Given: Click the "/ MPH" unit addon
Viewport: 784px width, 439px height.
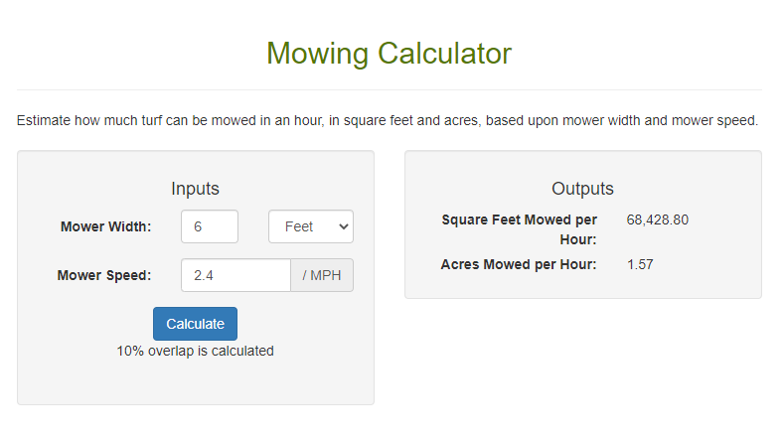Looking at the screenshot, I should tap(322, 275).
